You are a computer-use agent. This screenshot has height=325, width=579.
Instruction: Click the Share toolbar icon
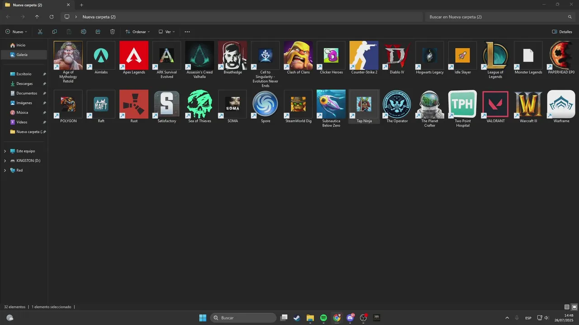click(x=98, y=32)
